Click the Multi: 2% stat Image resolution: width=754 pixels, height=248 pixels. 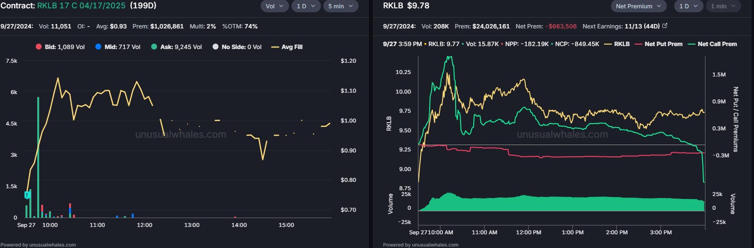coord(203,26)
